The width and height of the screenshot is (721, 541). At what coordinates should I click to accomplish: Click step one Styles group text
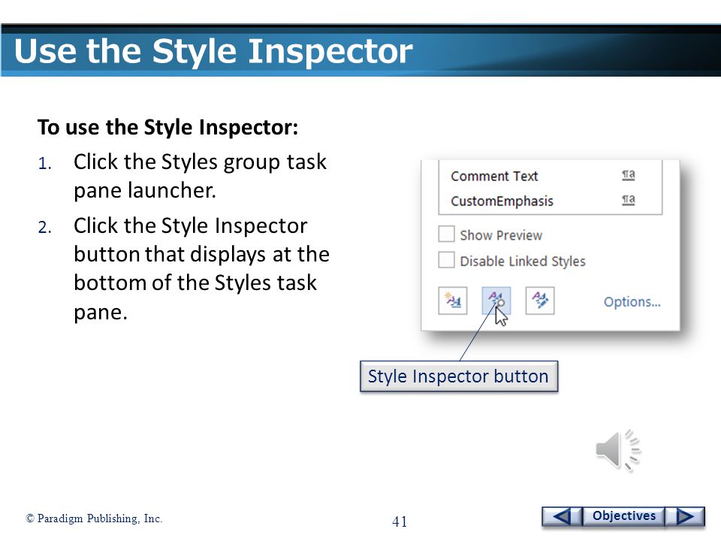coord(200,176)
